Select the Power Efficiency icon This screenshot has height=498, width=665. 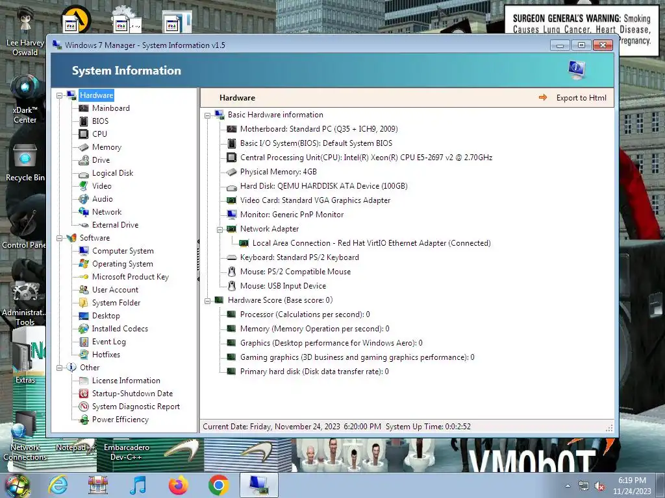84,420
